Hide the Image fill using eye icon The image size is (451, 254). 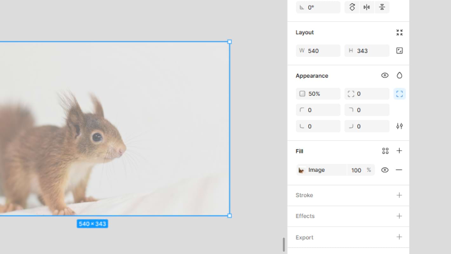(385, 170)
